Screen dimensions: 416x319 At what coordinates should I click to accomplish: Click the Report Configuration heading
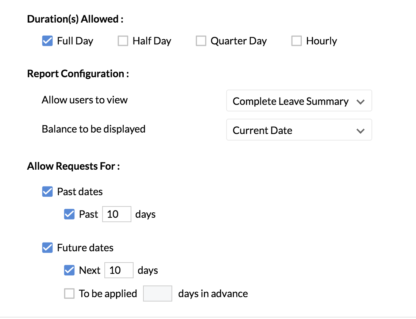pos(78,74)
